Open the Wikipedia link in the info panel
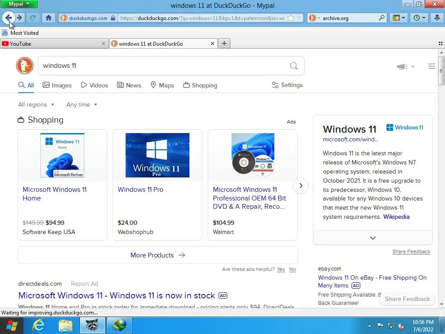The width and height of the screenshot is (445, 334). (x=396, y=217)
